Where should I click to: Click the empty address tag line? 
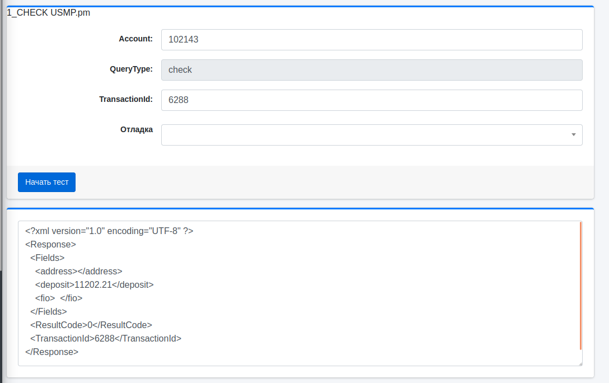coord(78,271)
